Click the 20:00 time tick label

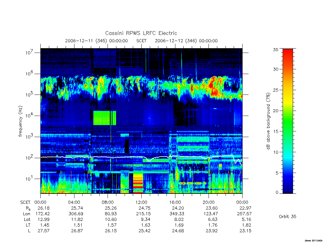(209, 202)
